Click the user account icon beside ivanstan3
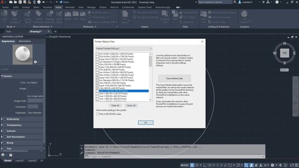The width and height of the screenshot is (299, 168). 240,2
